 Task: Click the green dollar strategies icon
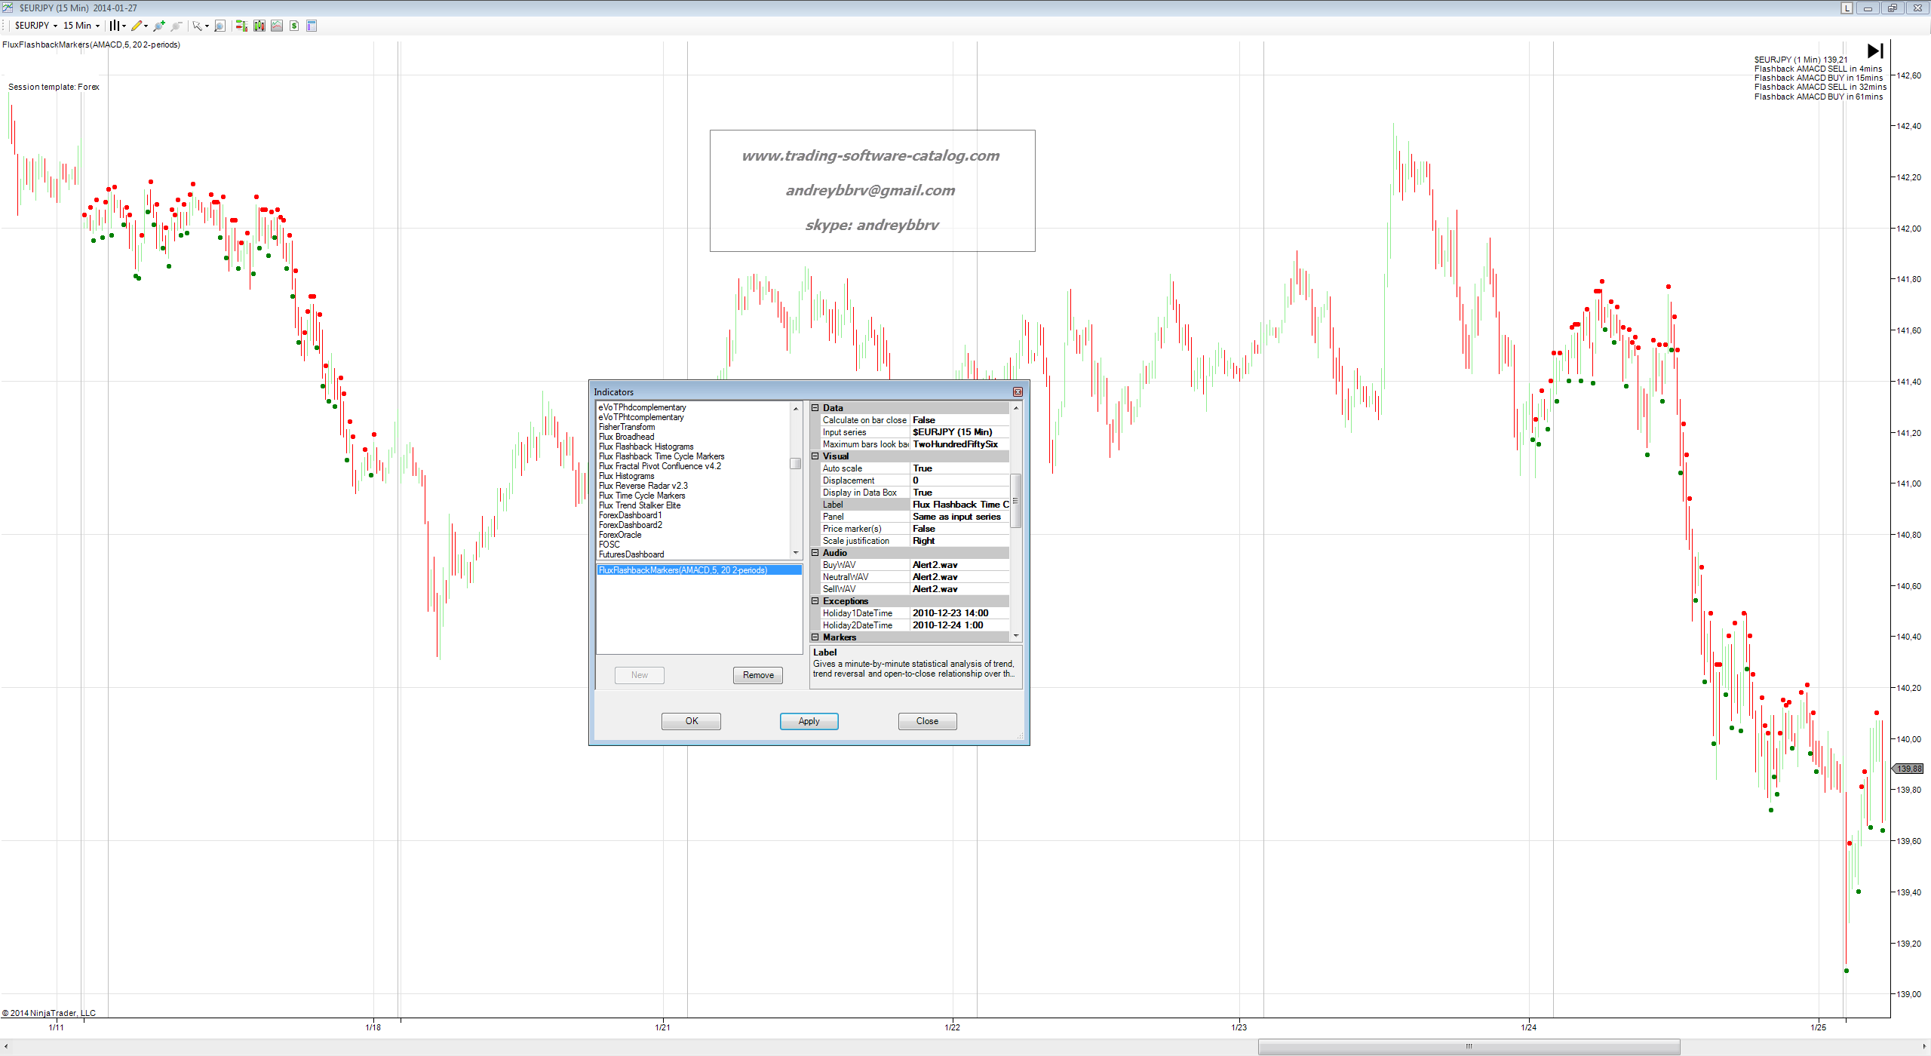tap(294, 26)
